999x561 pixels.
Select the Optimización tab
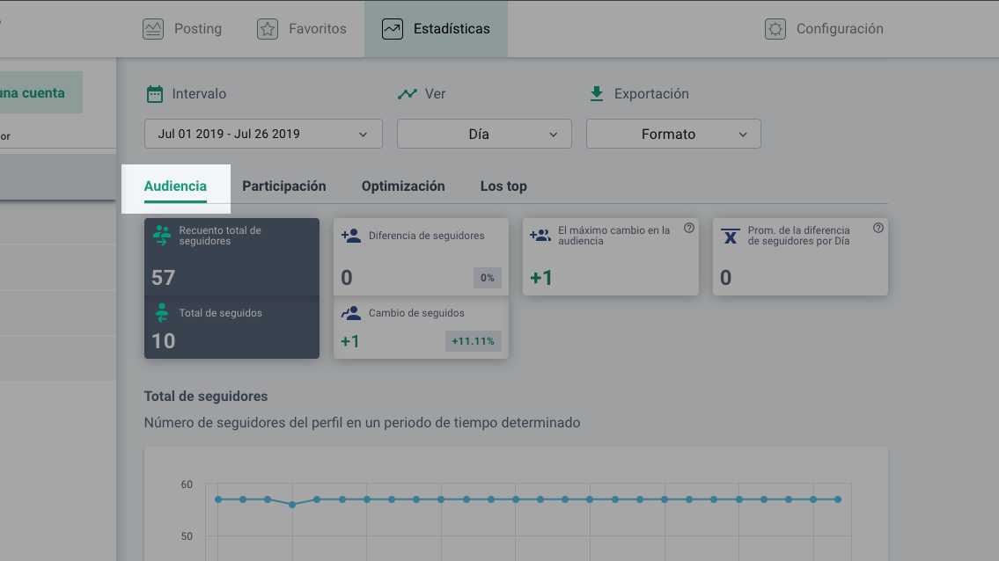(403, 186)
